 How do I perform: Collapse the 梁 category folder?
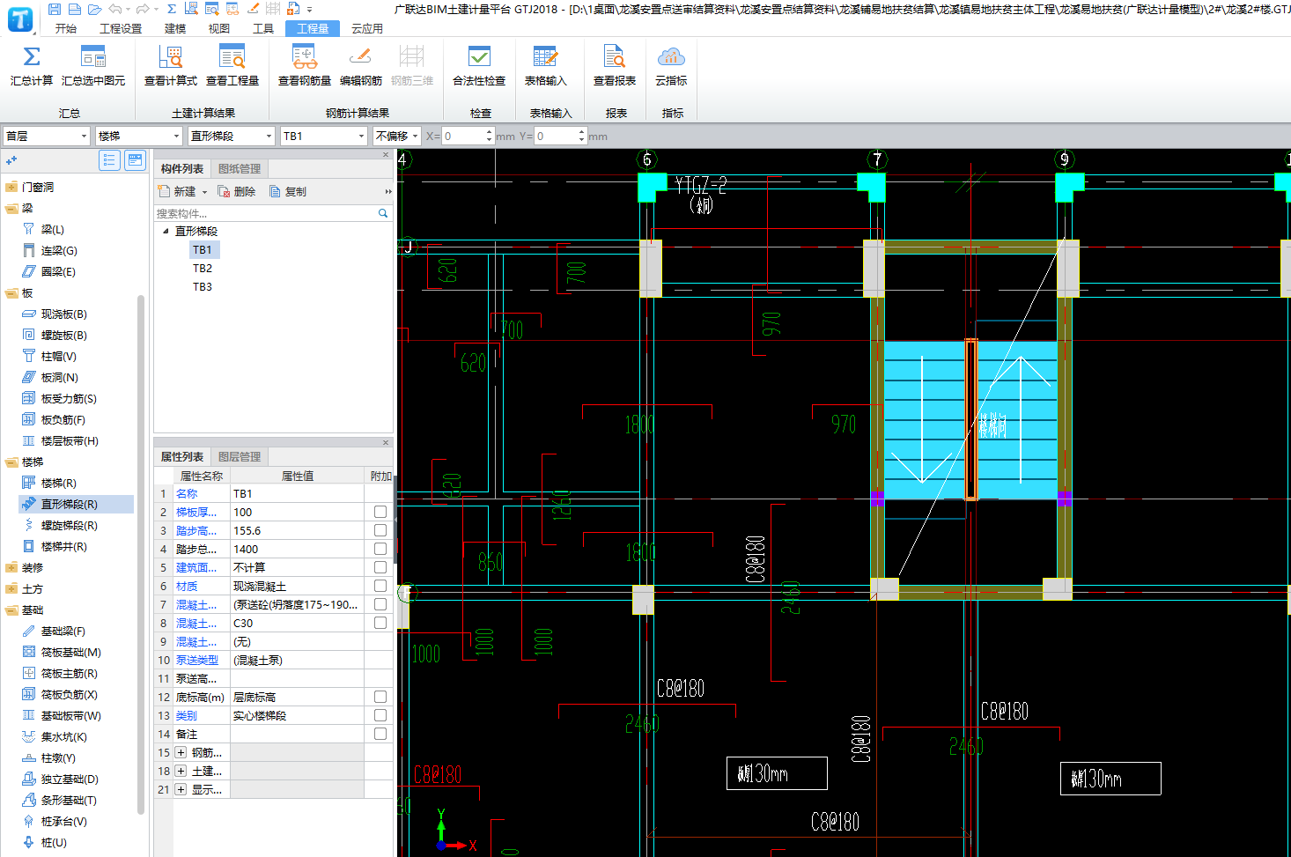pyautogui.click(x=11, y=209)
